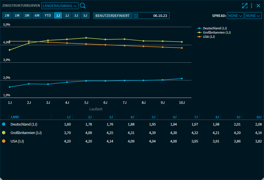Select the 6M time range button
The width and height of the screenshot is (264, 180).
[x=37, y=16]
